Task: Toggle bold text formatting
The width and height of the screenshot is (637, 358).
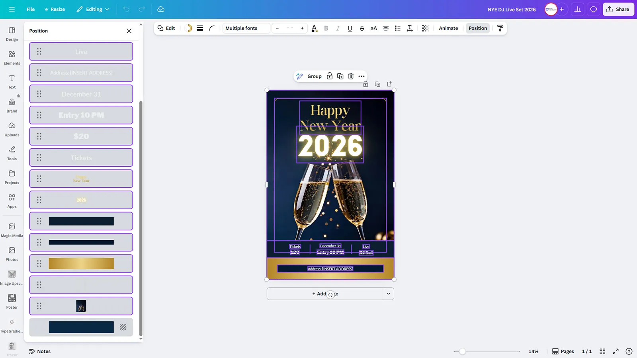Action: click(x=326, y=28)
